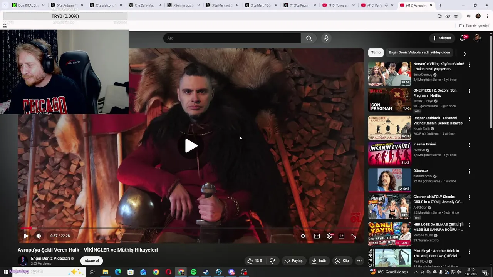The height and width of the screenshot is (277, 493).
Task: Select the Engin Deniz Videoları yükleyiciden chip
Action: tap(419, 52)
